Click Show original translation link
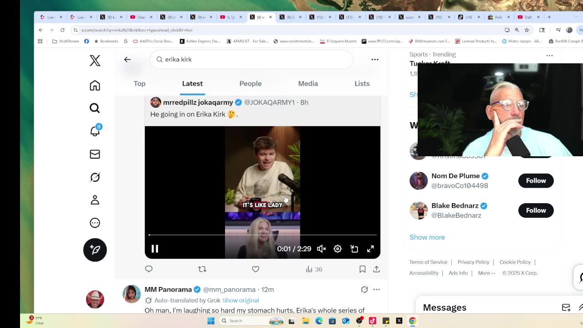 [240, 300]
